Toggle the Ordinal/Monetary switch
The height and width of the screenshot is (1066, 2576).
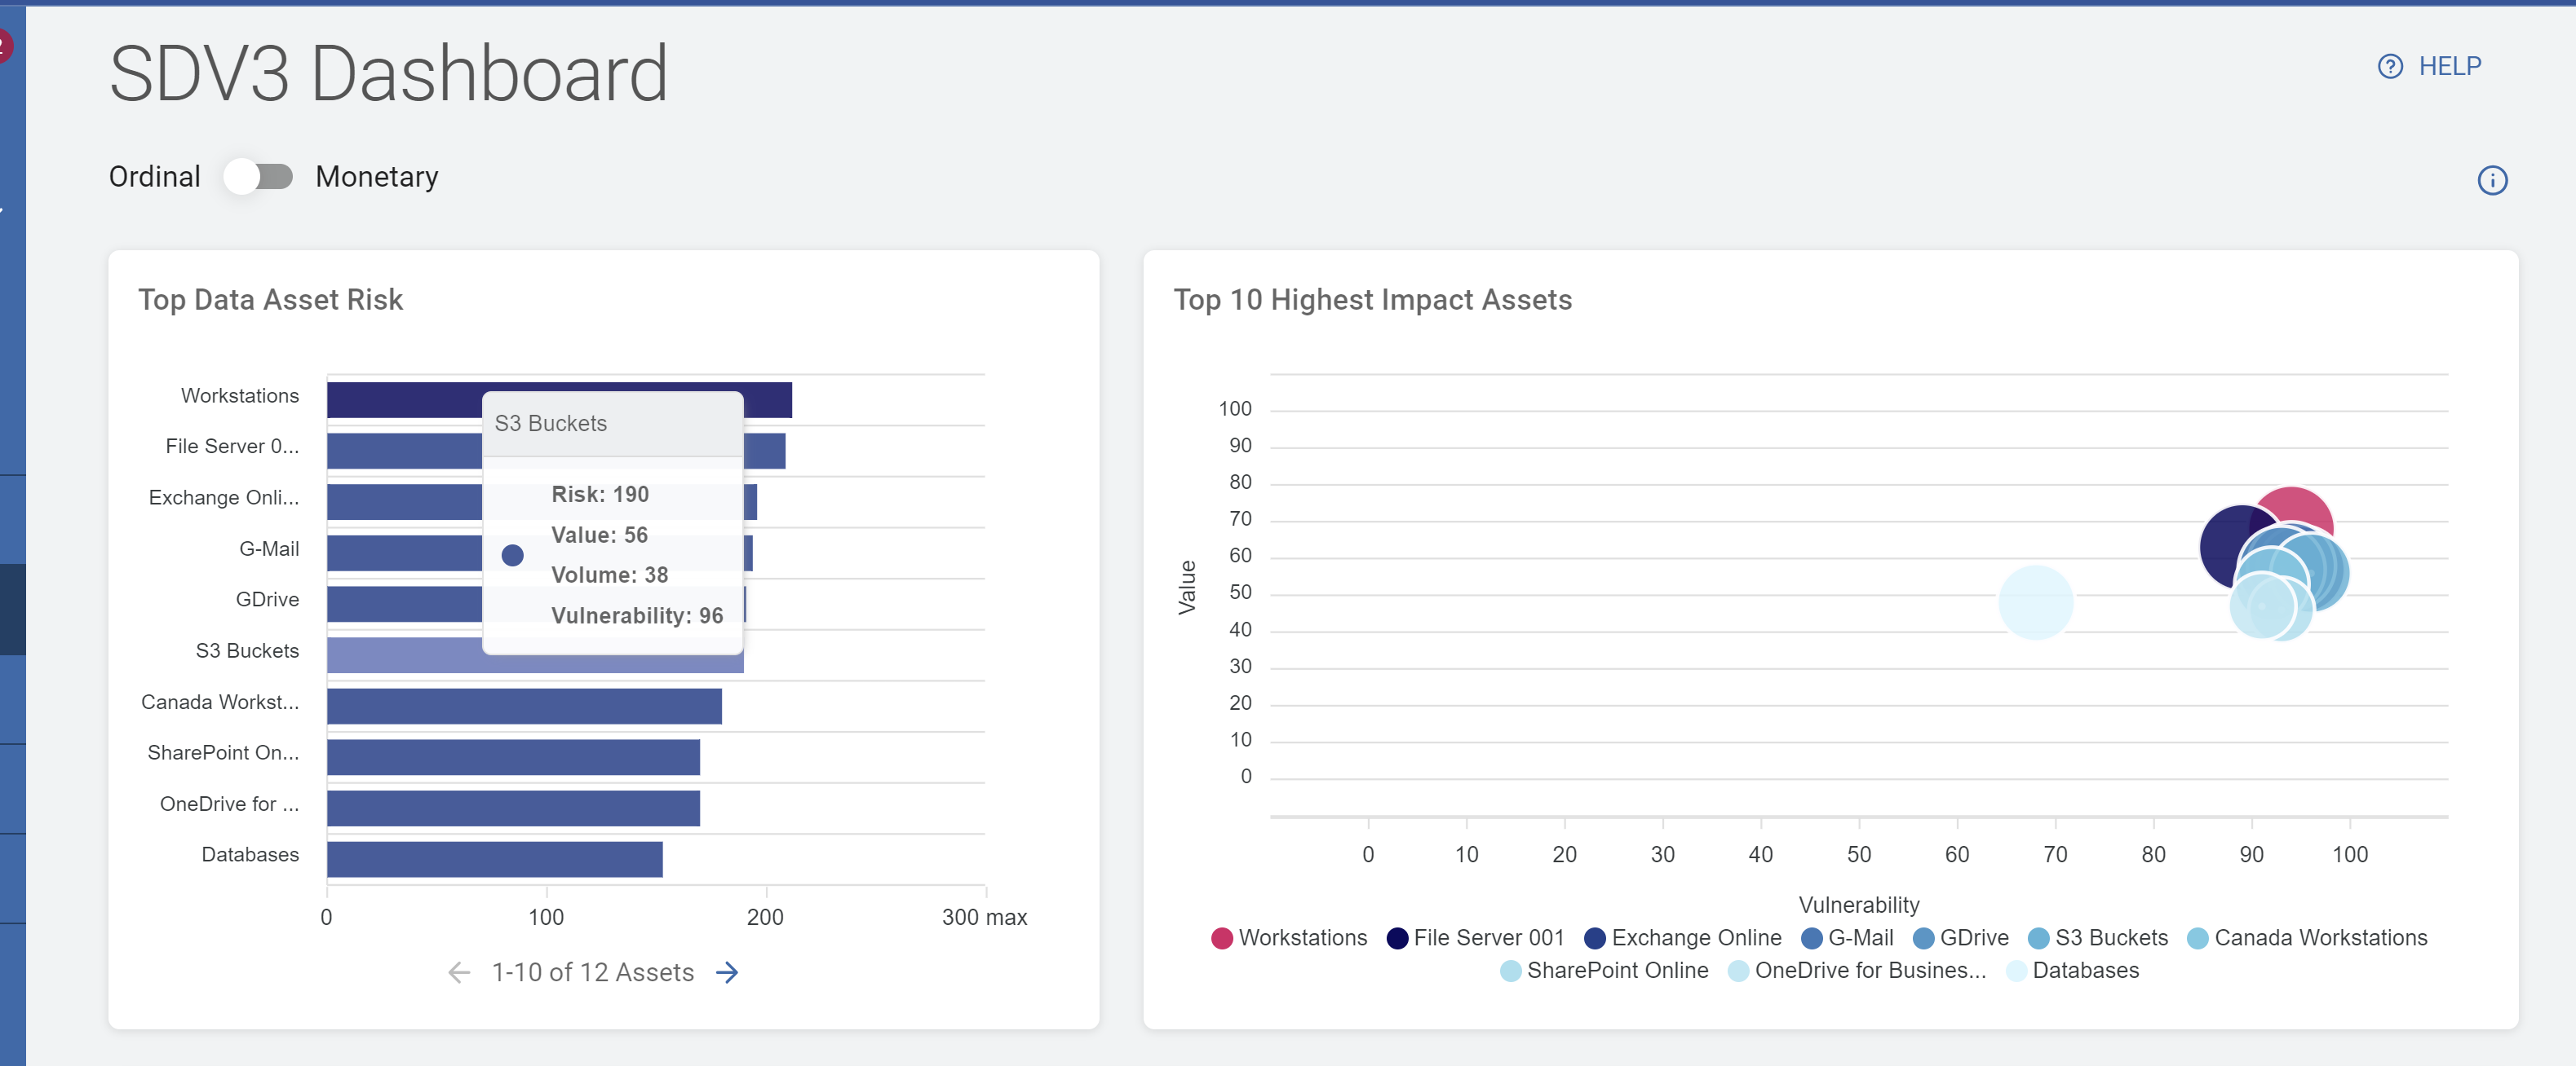coord(259,177)
